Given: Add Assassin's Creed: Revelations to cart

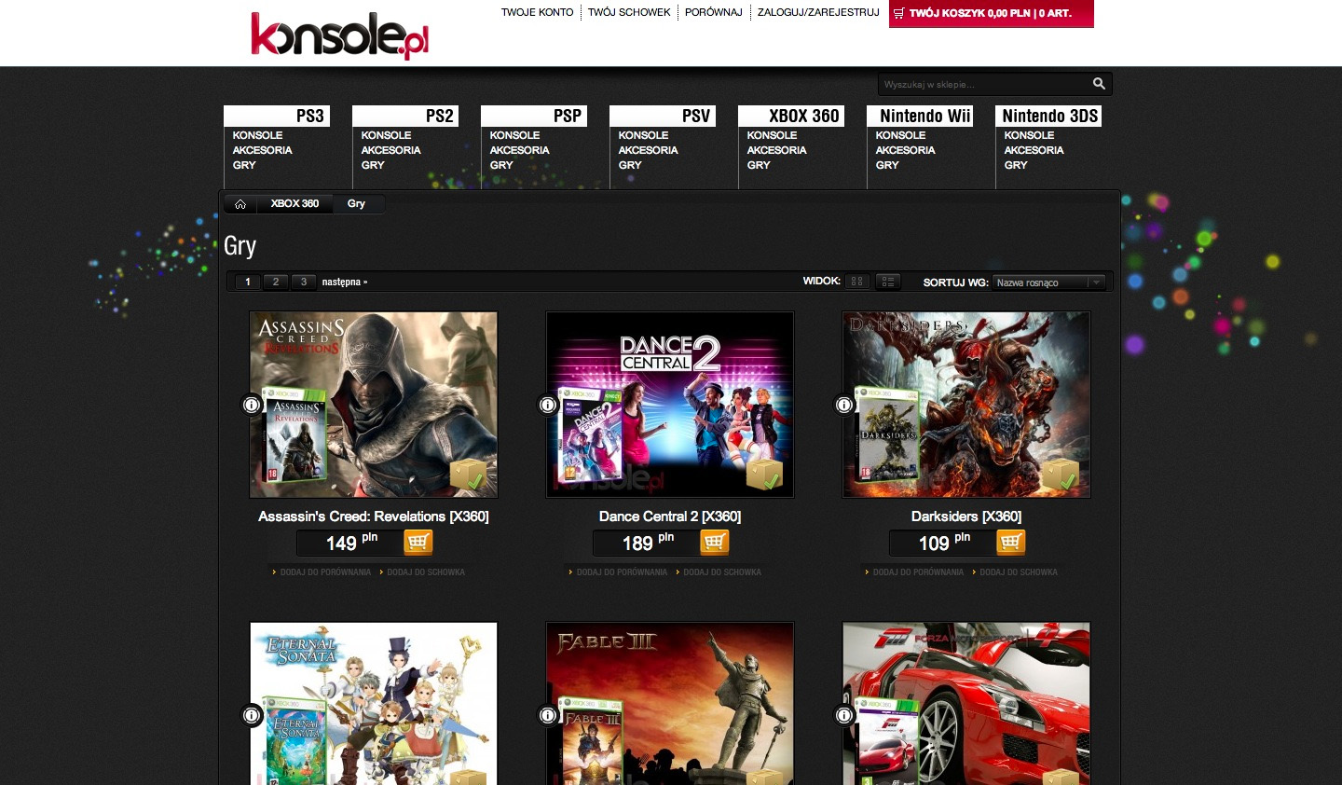Looking at the screenshot, I should click(x=418, y=542).
